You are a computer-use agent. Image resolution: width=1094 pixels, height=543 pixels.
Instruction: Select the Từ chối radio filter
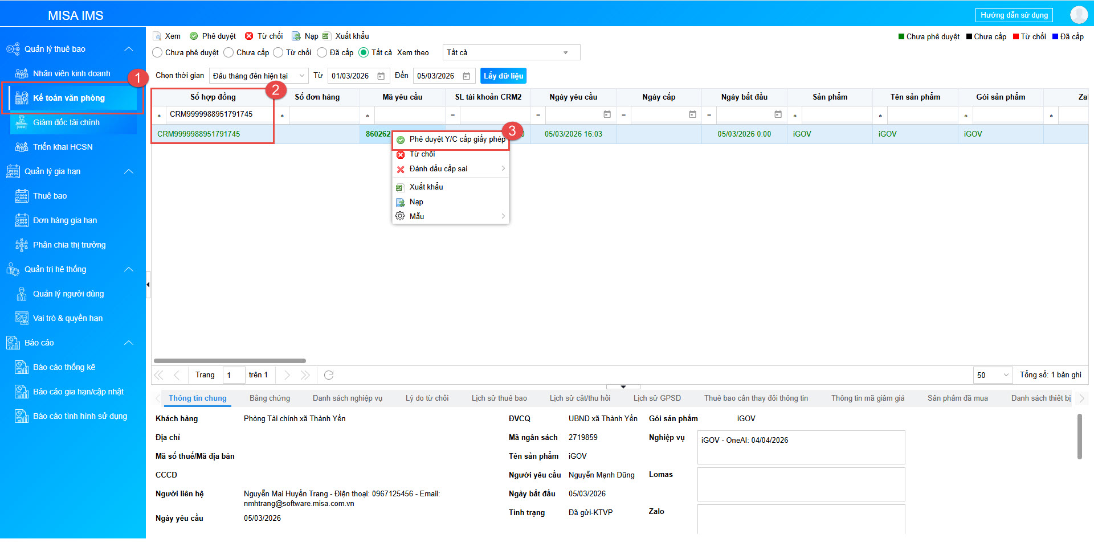[278, 53]
